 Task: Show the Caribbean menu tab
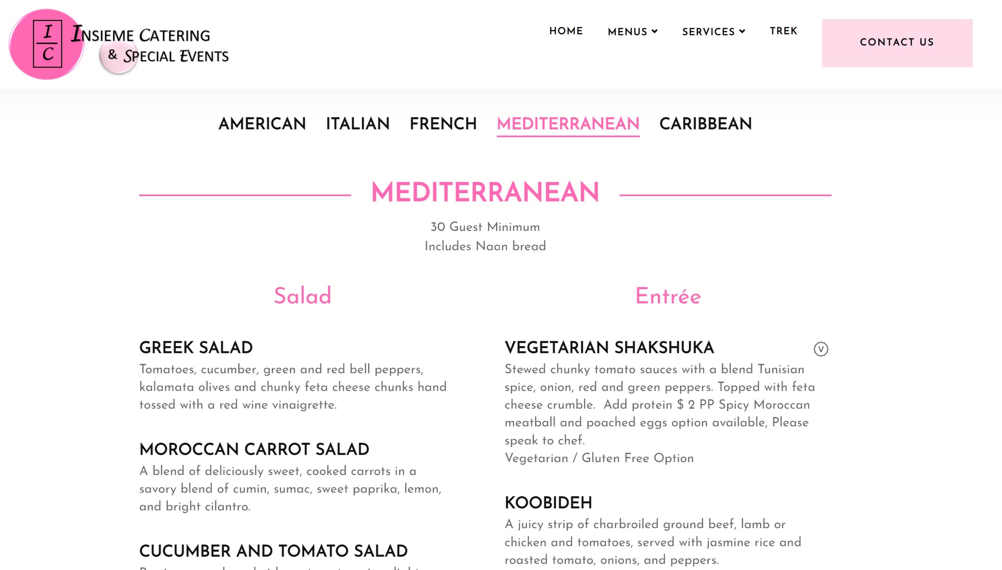point(705,124)
